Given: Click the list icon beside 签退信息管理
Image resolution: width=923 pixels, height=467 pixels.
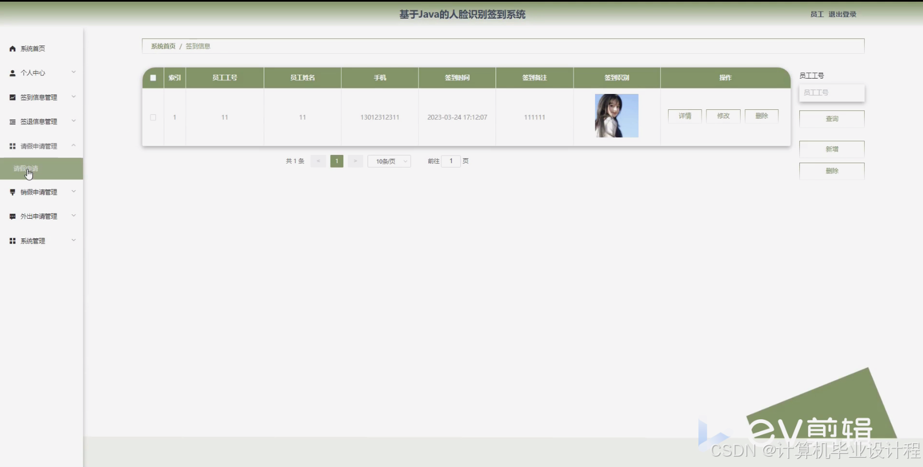Looking at the screenshot, I should [x=13, y=122].
